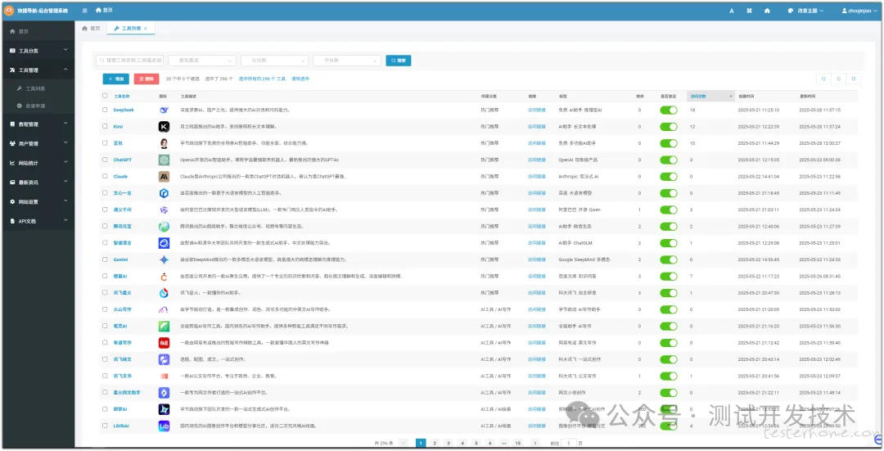
Task: Click the export icon above table
Action: click(x=853, y=79)
